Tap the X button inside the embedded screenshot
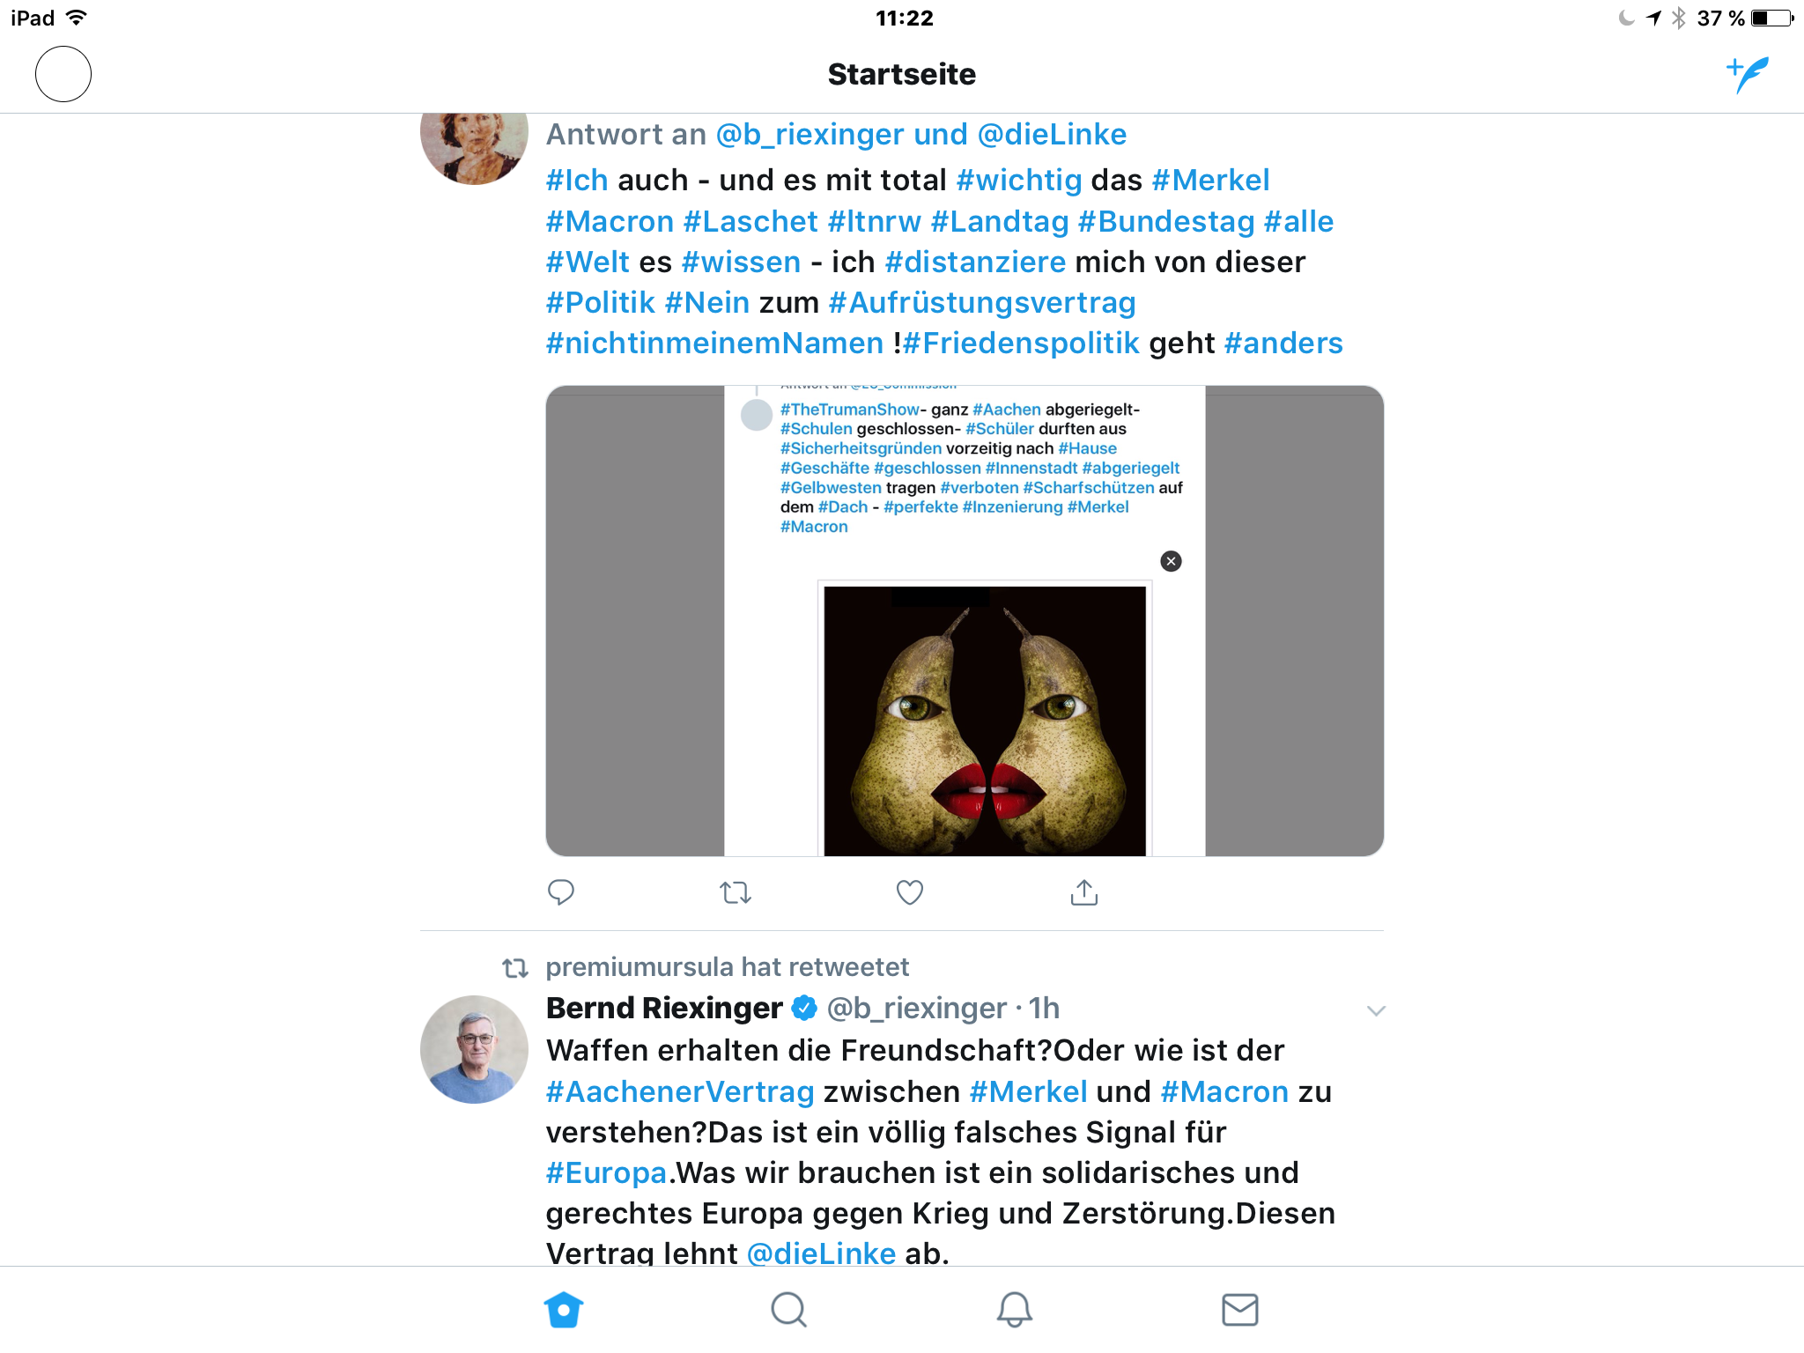 [x=1171, y=561]
